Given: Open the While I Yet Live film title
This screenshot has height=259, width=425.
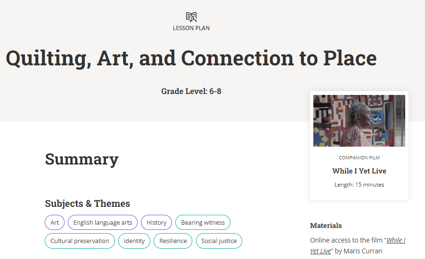Looking at the screenshot, I should [359, 171].
